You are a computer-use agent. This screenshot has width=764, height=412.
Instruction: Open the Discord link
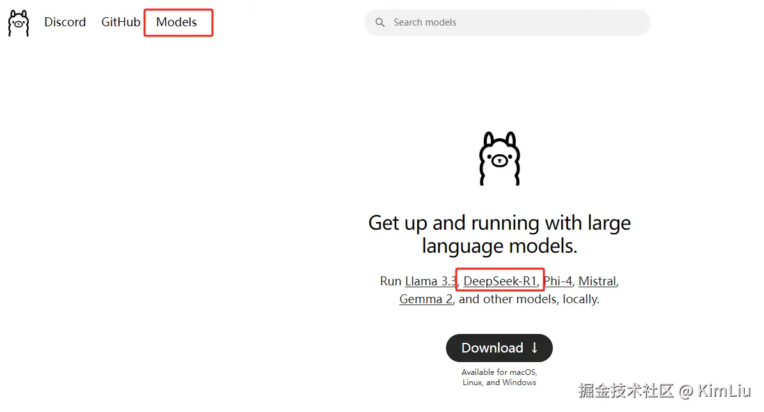[x=65, y=22]
